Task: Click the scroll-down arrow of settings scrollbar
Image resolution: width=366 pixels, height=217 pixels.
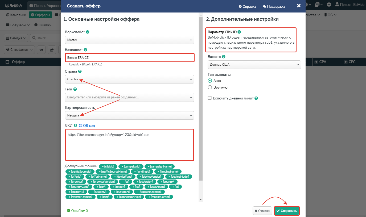Action: pyautogui.click(x=201, y=199)
